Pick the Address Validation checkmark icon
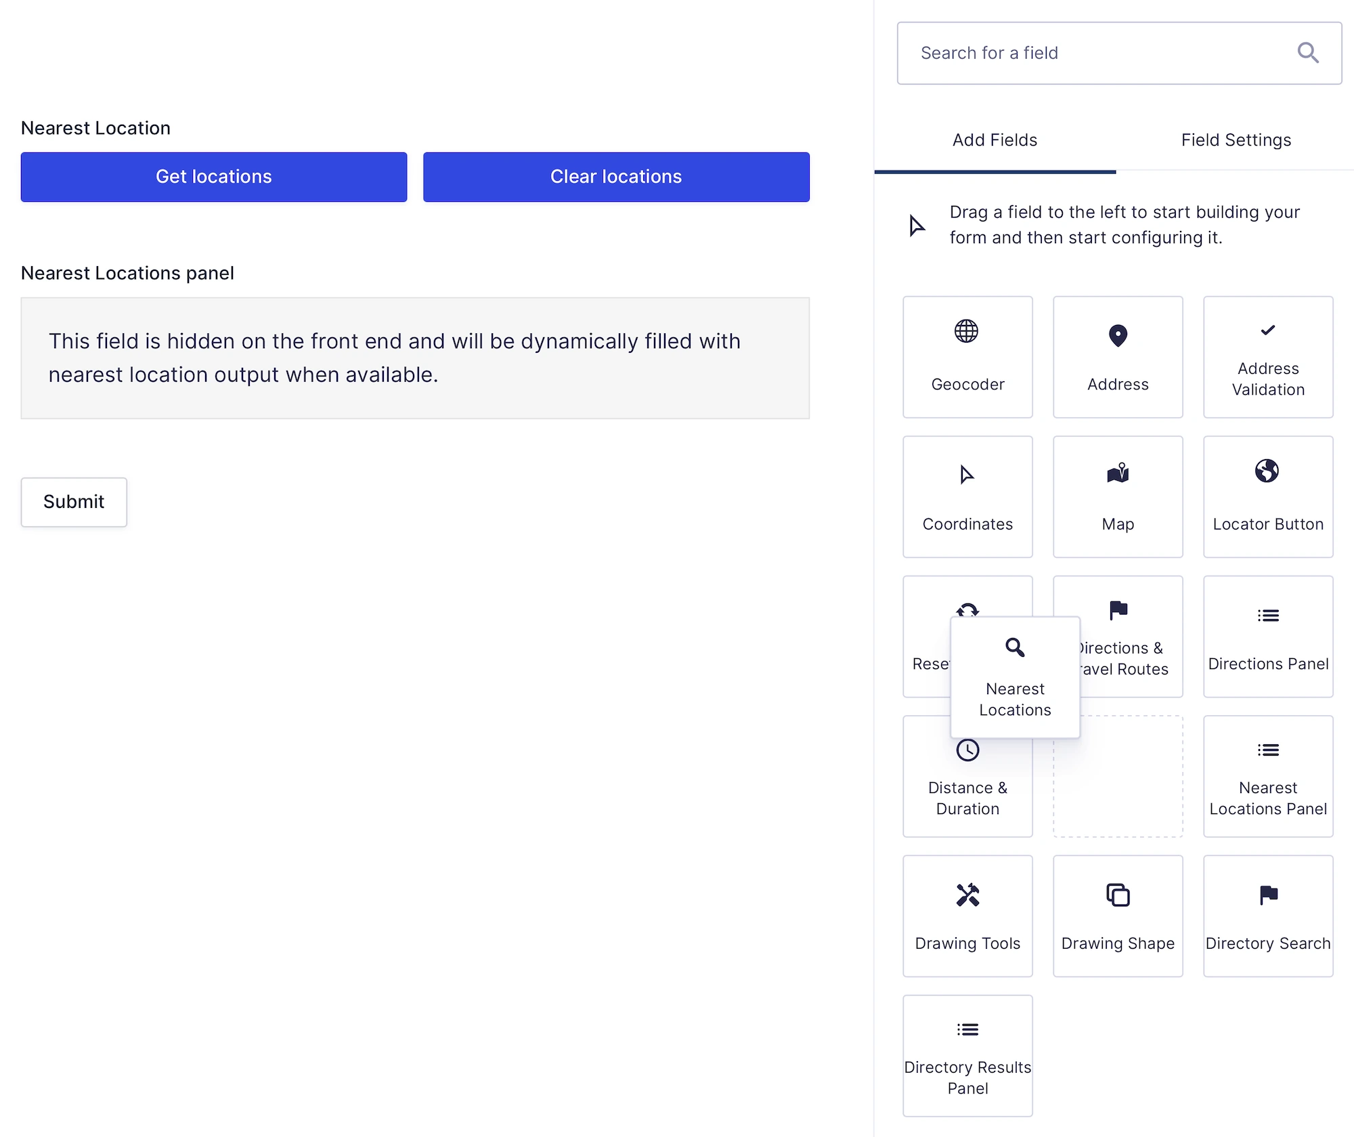Screen dimensions: 1354x1137 point(1267,330)
